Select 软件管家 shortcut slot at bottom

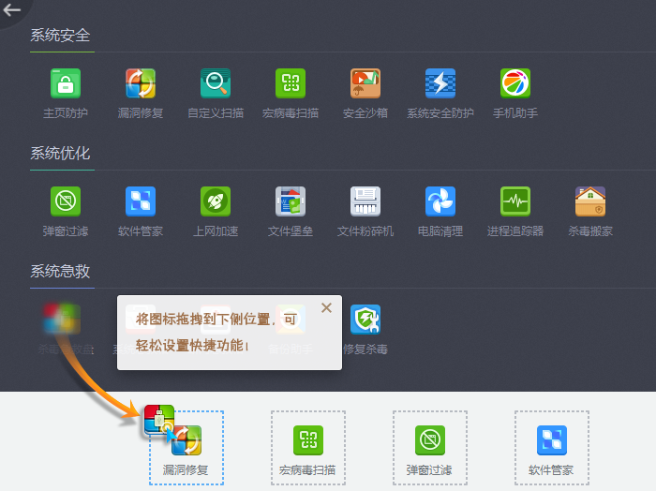pos(552,447)
